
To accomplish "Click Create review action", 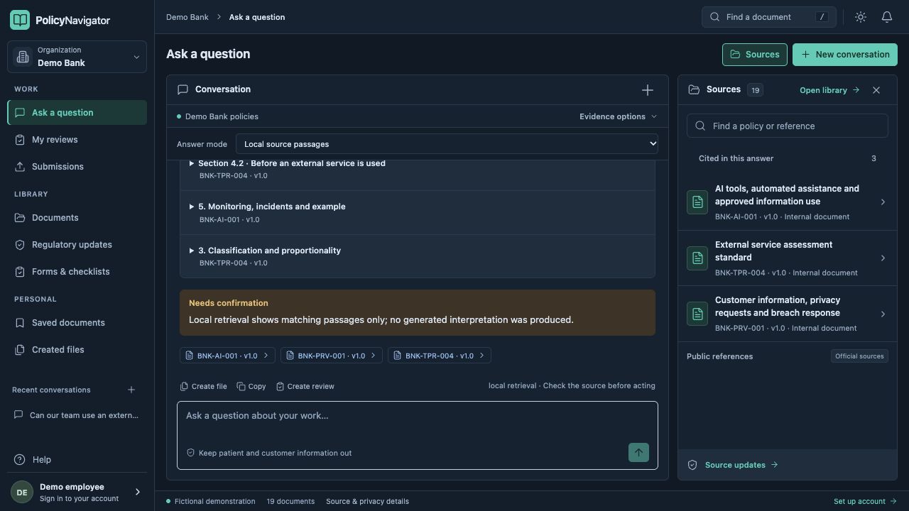I will pyautogui.click(x=305, y=387).
